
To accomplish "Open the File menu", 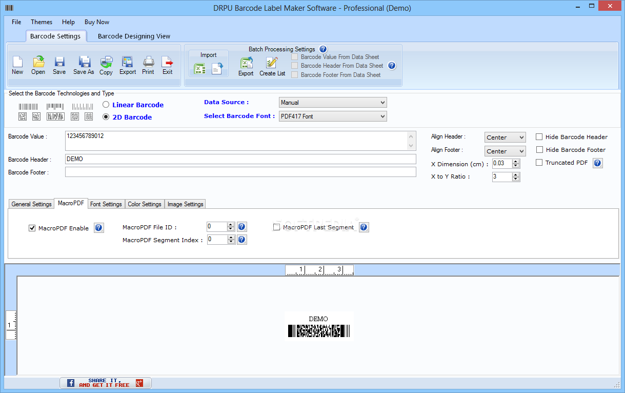I will 16,22.
